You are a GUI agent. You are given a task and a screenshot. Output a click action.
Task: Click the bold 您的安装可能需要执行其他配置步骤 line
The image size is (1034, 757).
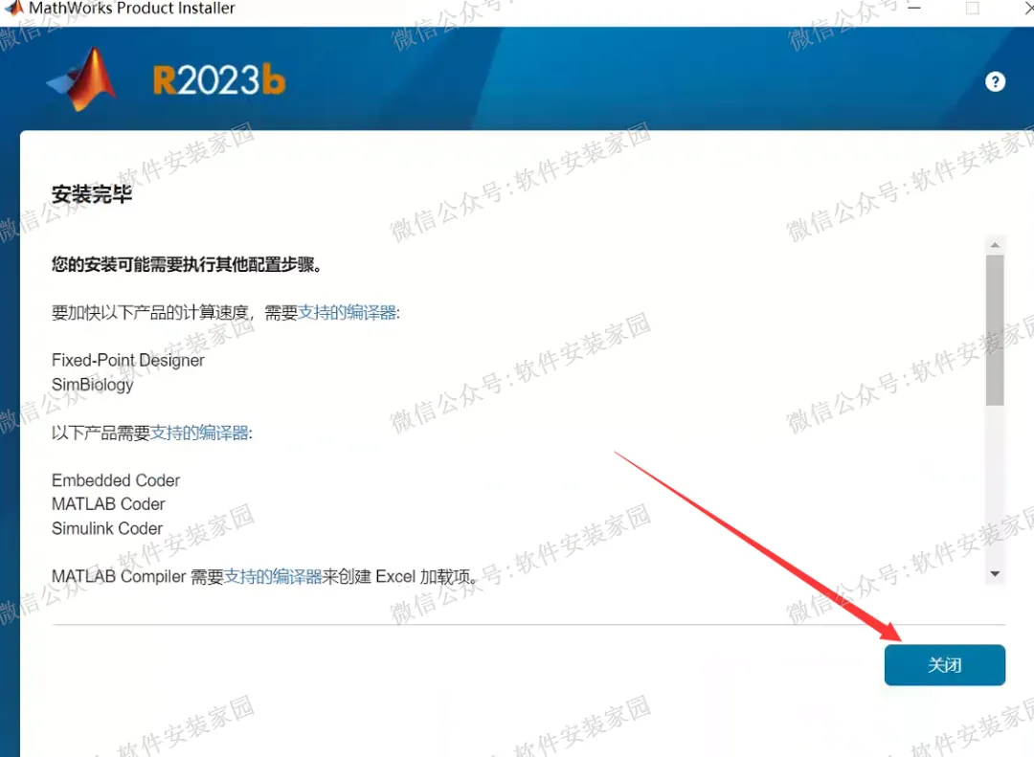click(187, 264)
